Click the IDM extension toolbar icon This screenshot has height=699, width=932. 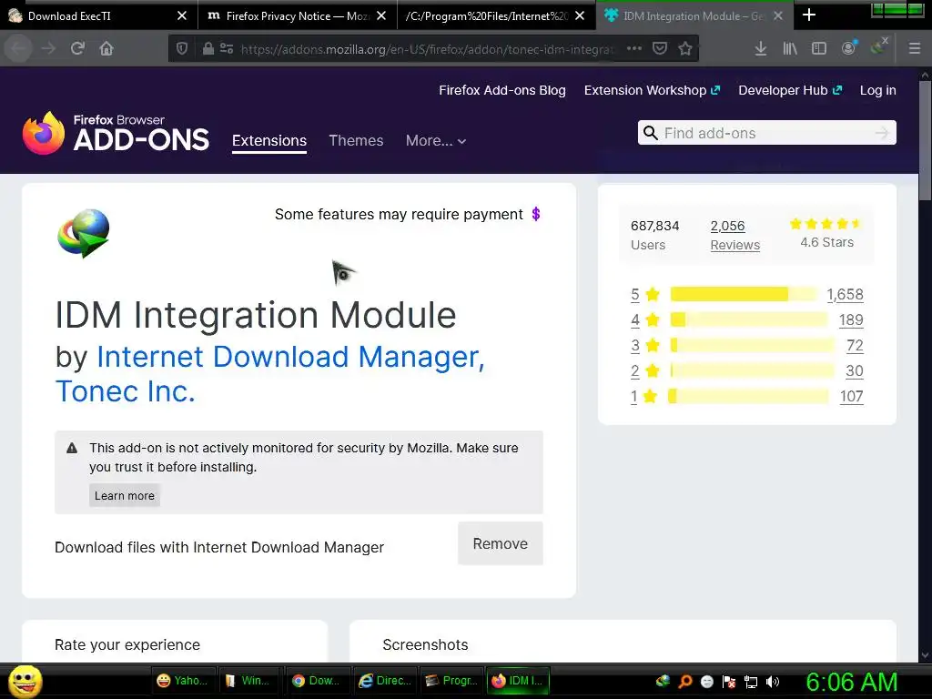tap(878, 47)
